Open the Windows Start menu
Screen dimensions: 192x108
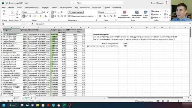pos(4,105)
